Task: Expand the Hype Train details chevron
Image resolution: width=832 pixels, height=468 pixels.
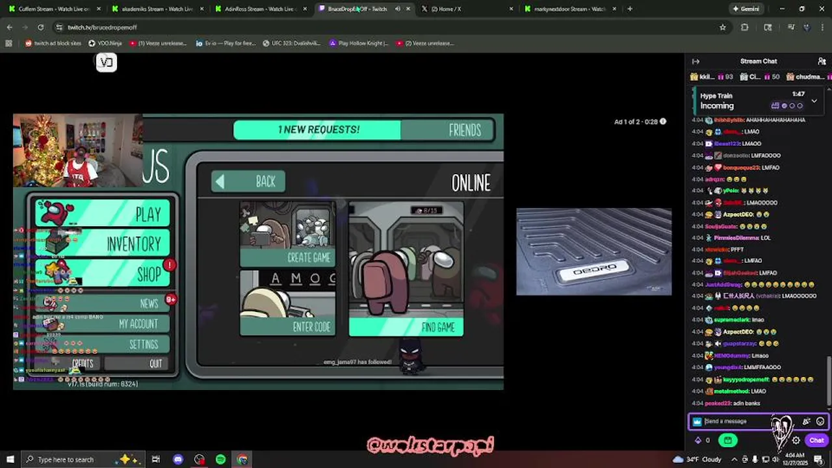Action: click(814, 101)
